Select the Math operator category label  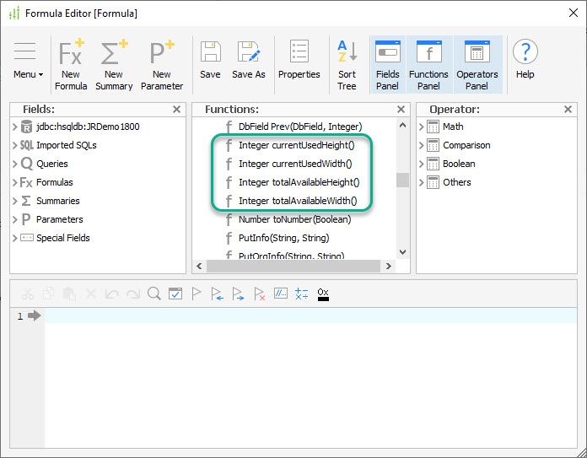(453, 127)
